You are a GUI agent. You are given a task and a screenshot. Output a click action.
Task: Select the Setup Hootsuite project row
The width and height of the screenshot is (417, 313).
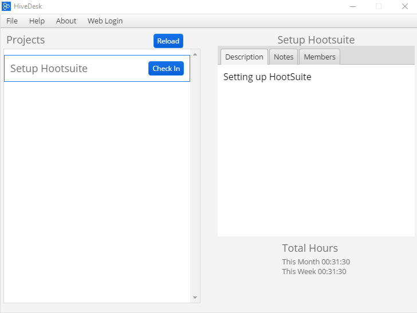(x=97, y=68)
